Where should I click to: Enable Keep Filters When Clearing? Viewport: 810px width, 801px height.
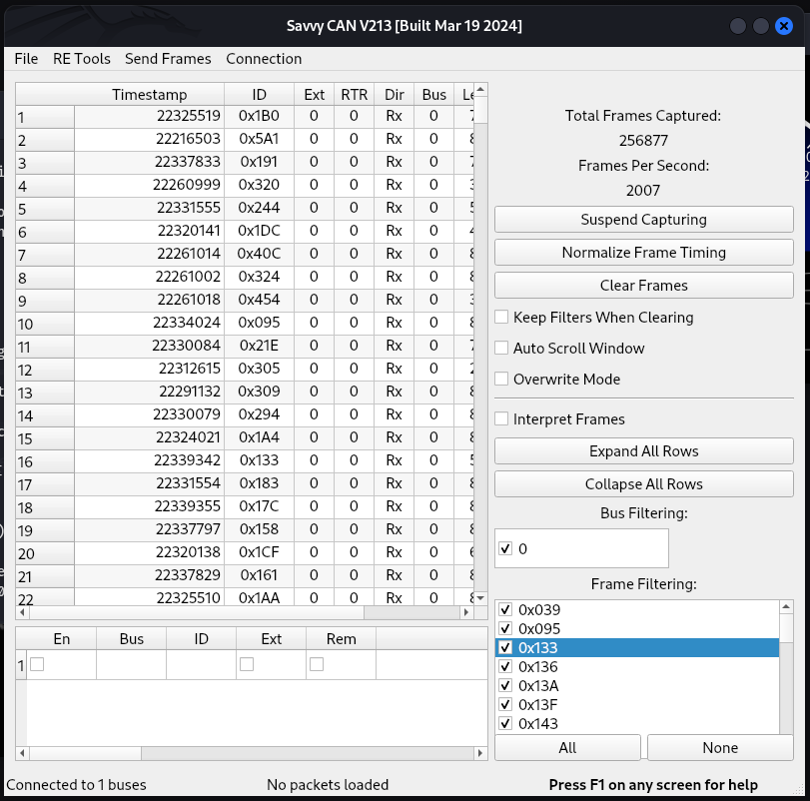pos(502,318)
